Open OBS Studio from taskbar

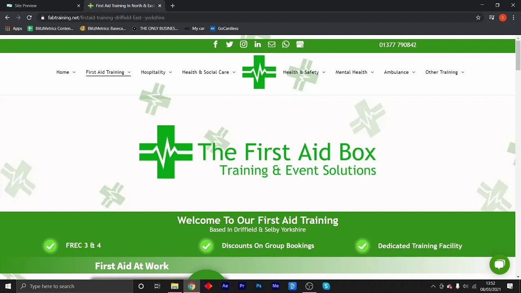(x=309, y=286)
